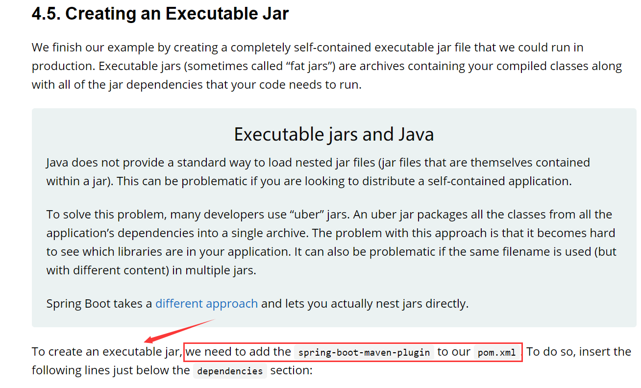Image resolution: width=641 pixels, height=388 pixels.
Task: Click the spring-boot-maven-plugin inline code
Action: pos(364,352)
